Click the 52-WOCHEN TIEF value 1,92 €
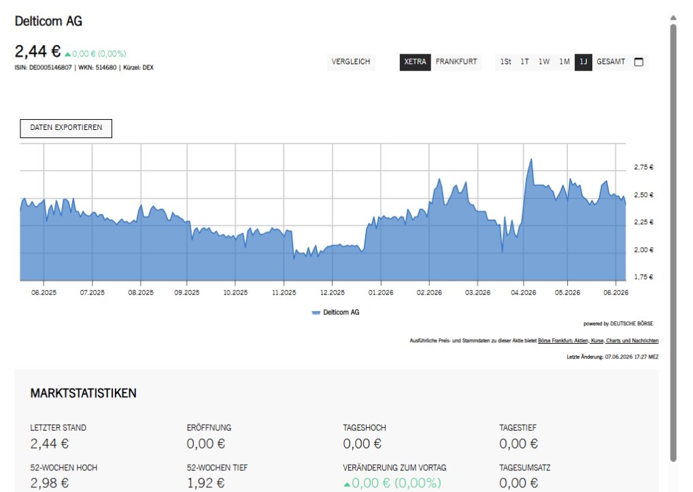 click(206, 483)
